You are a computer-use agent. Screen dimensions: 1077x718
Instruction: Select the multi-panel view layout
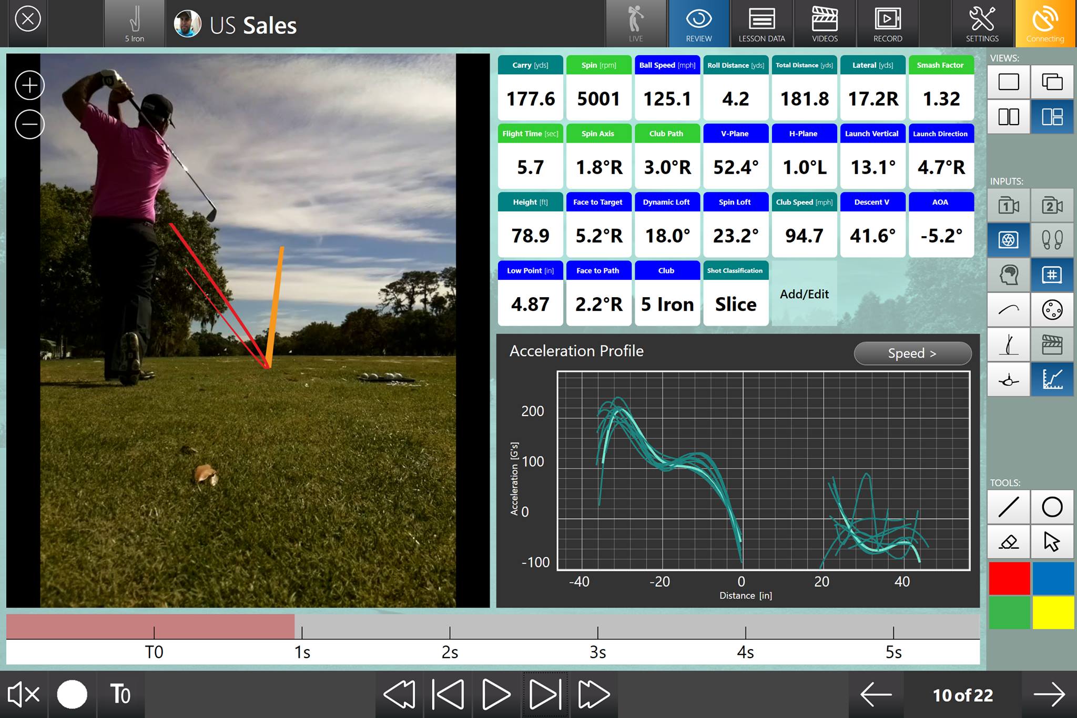(1052, 117)
